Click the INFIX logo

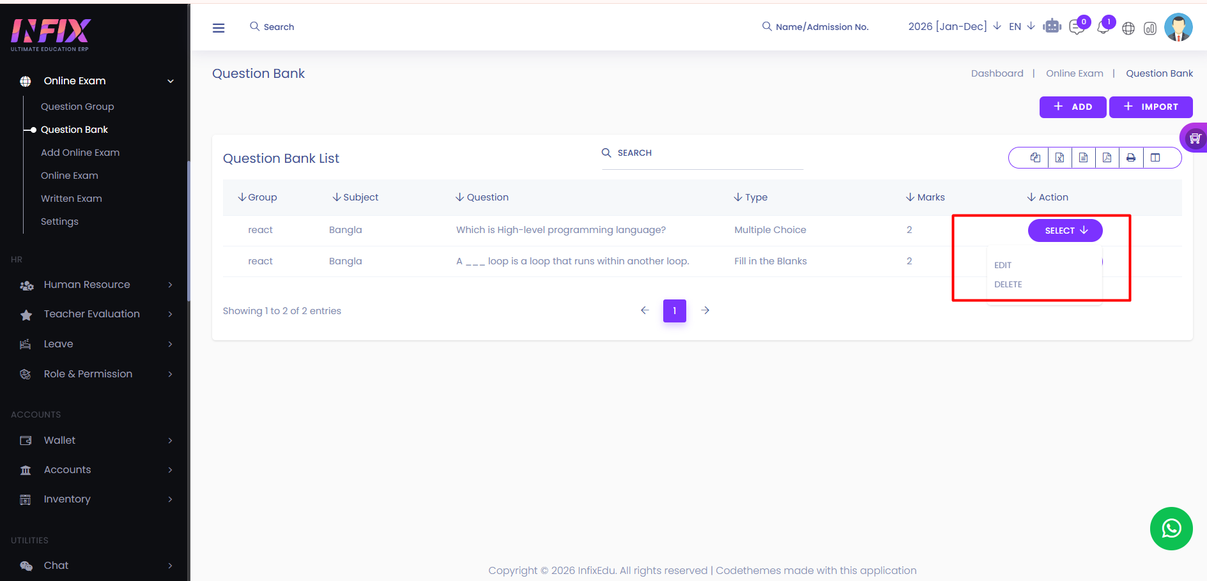50,35
